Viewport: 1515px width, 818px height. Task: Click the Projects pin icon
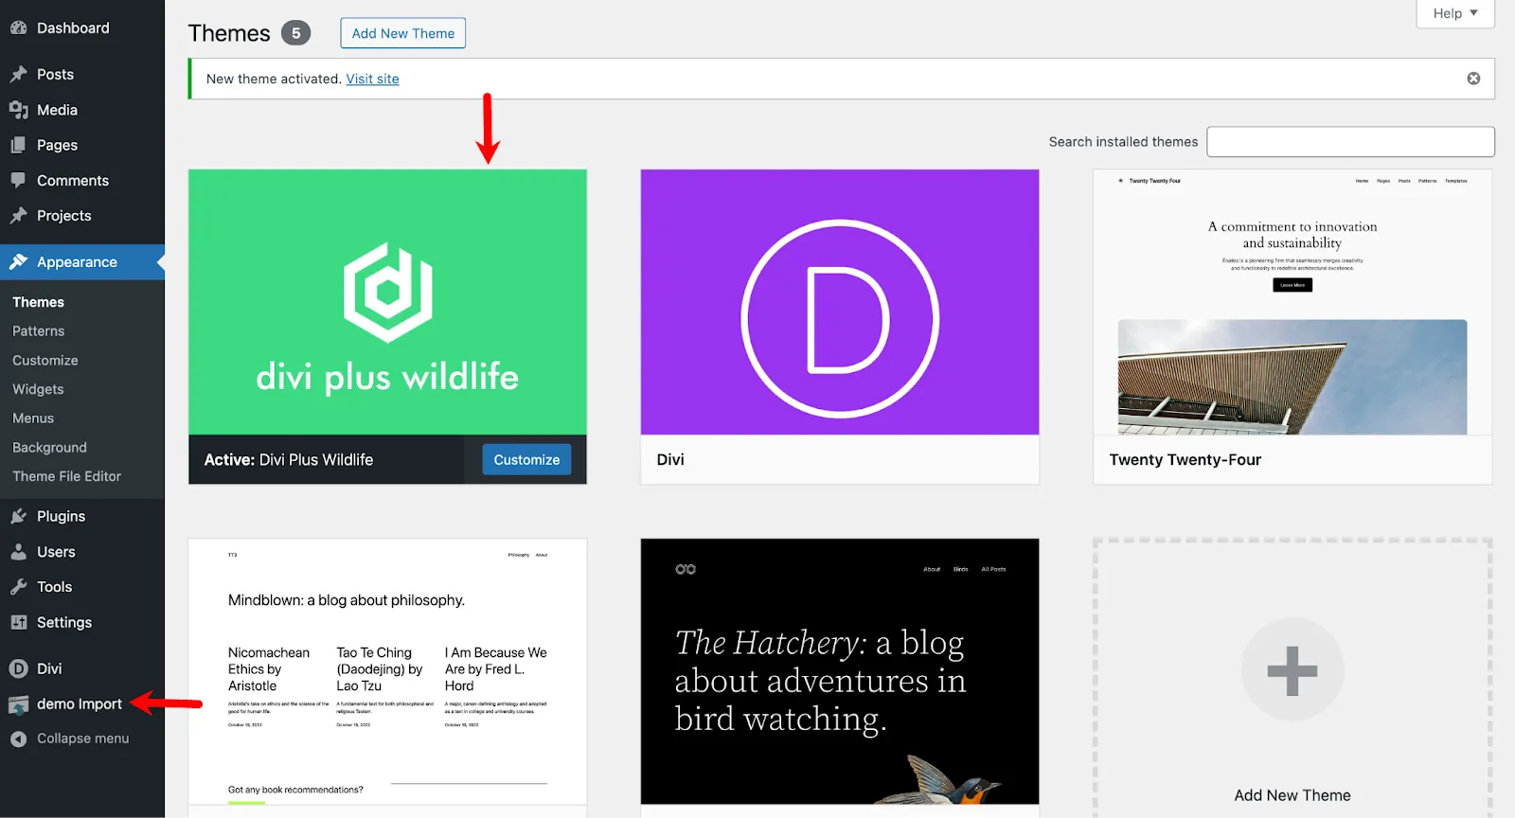(19, 216)
